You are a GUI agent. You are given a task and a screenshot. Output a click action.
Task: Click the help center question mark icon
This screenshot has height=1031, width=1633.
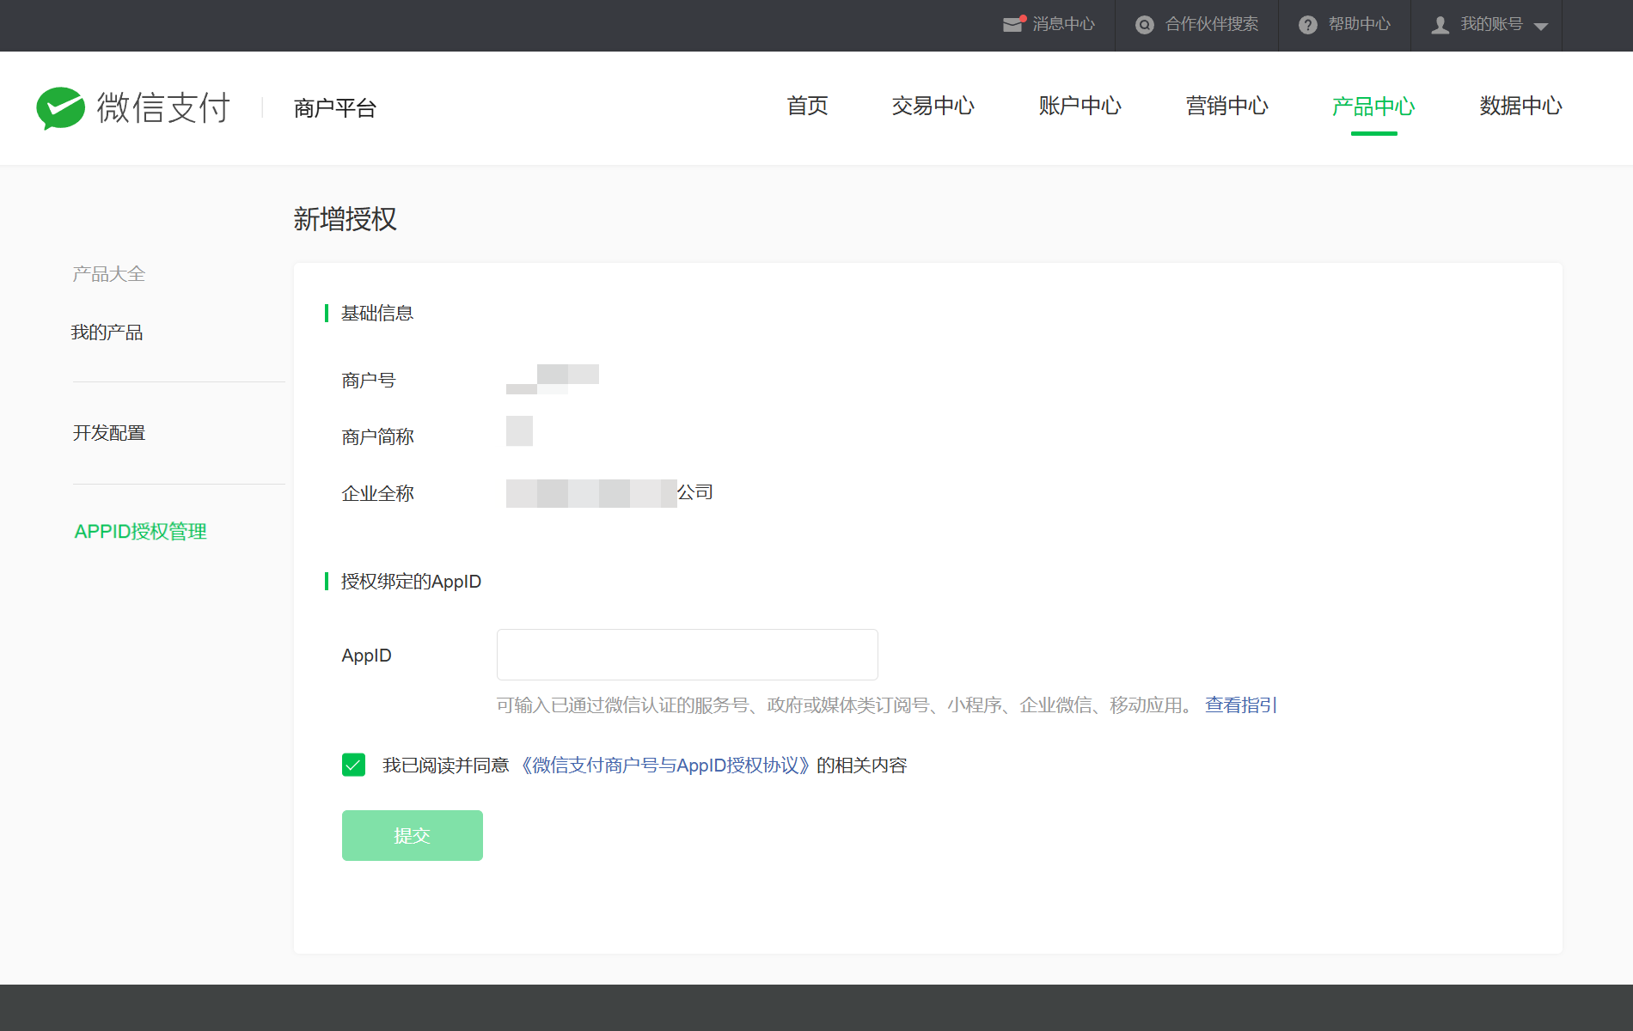click(x=1307, y=25)
